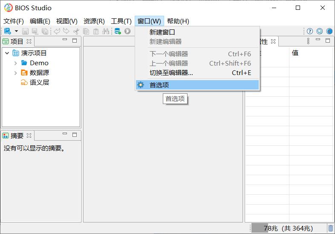Click the garbage collector trash icon
Image resolution: width=335 pixels, height=234 pixels.
coord(330,228)
